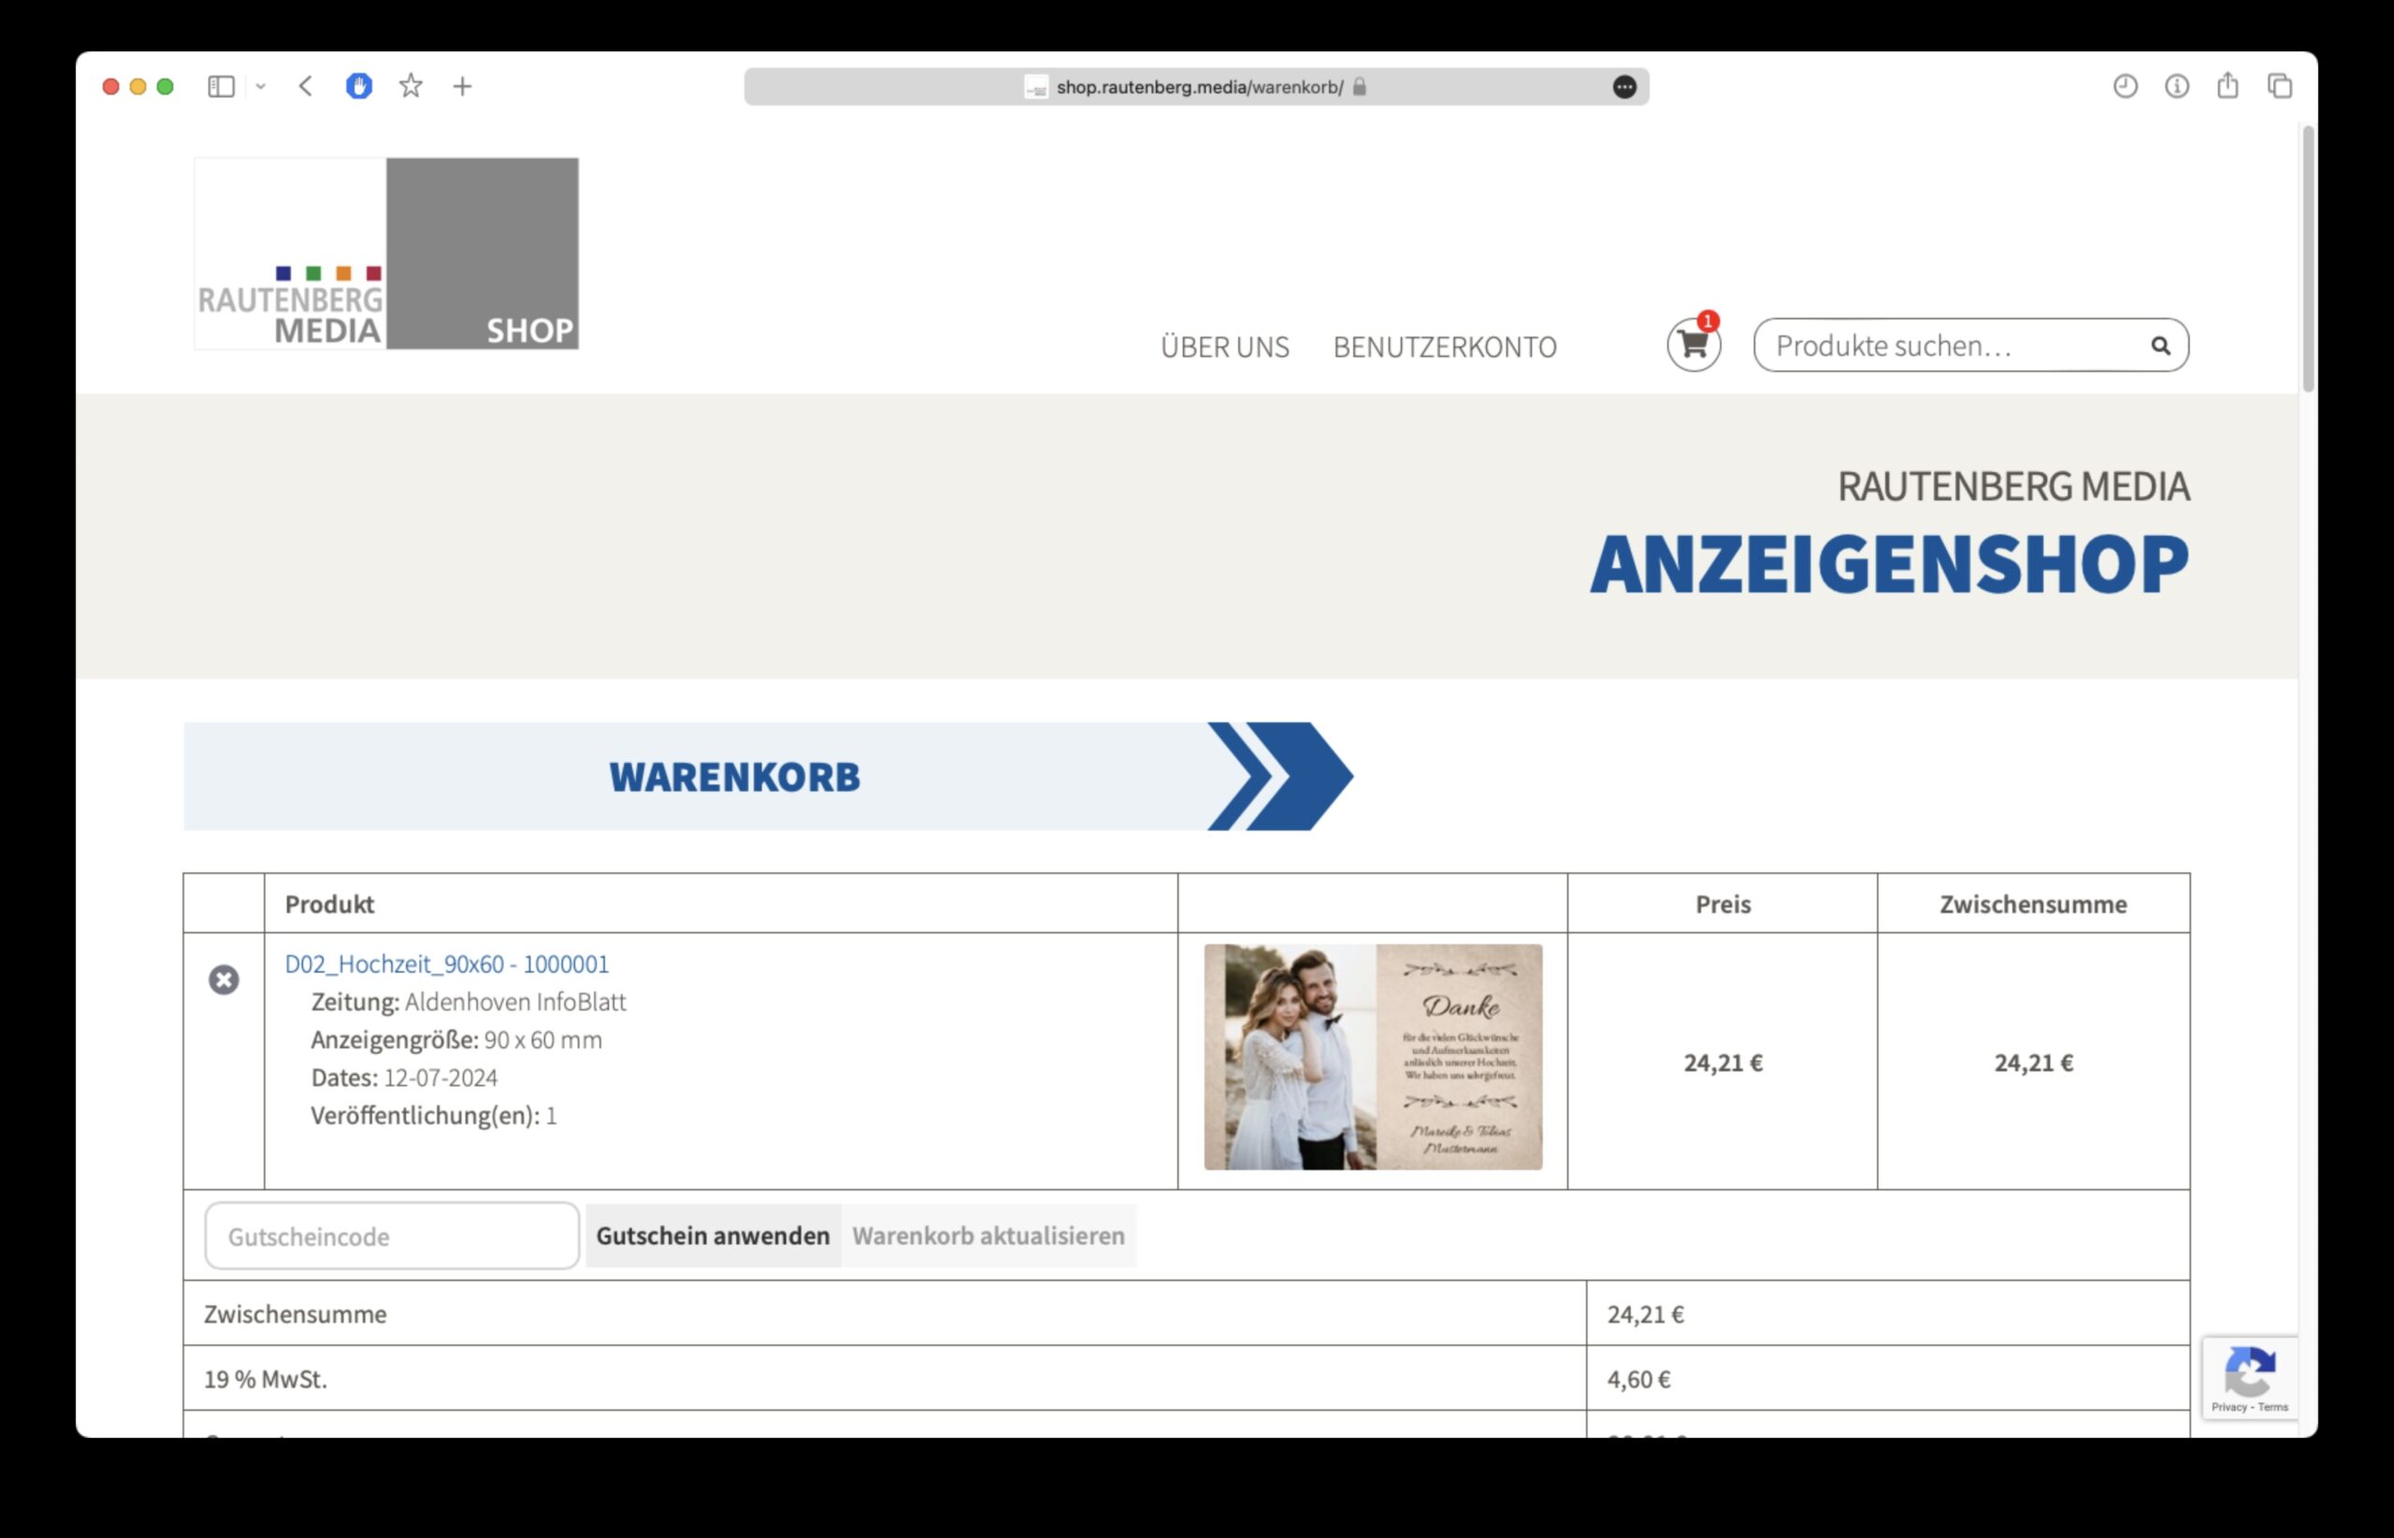The image size is (2394, 1538).
Task: Remove the Hochzeit ad from cart
Action: [224, 980]
